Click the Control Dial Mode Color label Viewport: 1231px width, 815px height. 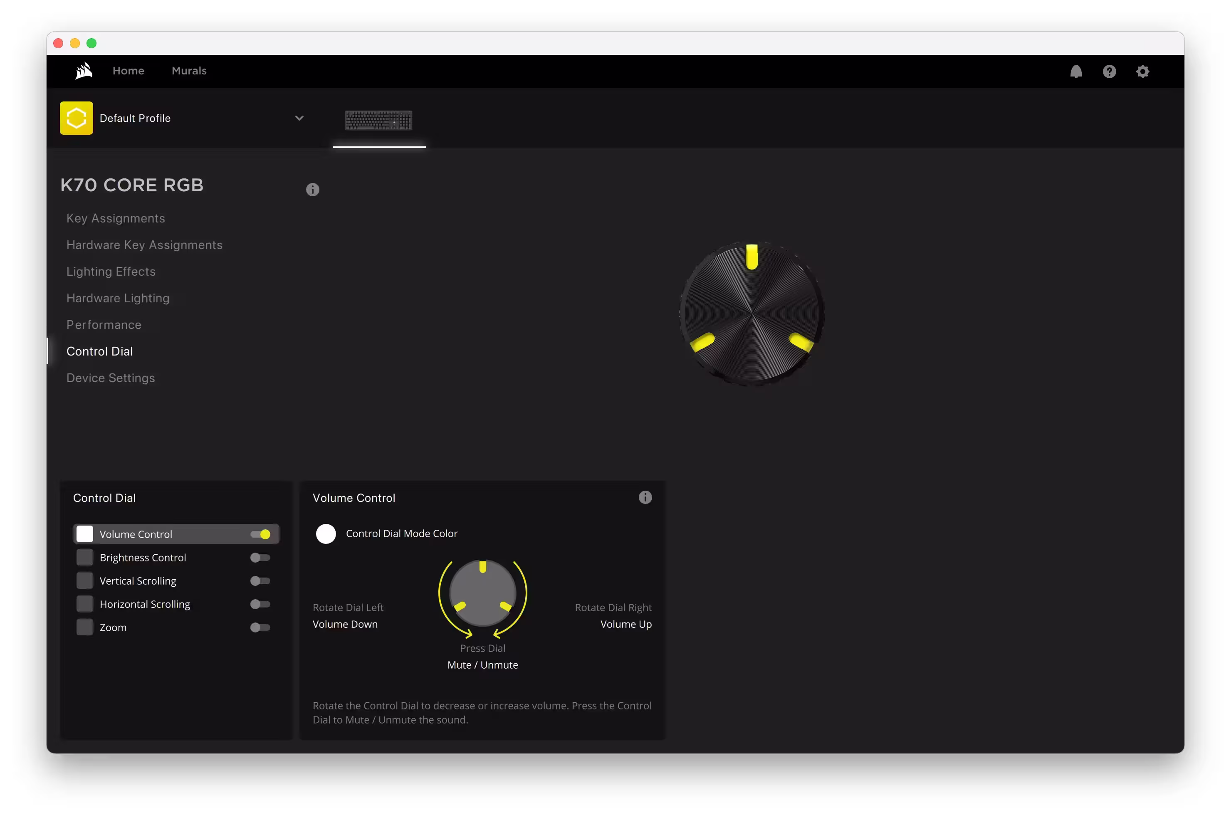402,534
